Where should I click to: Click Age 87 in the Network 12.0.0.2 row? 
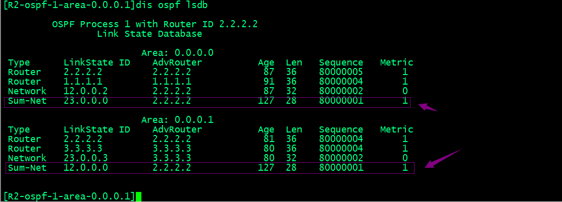(269, 91)
